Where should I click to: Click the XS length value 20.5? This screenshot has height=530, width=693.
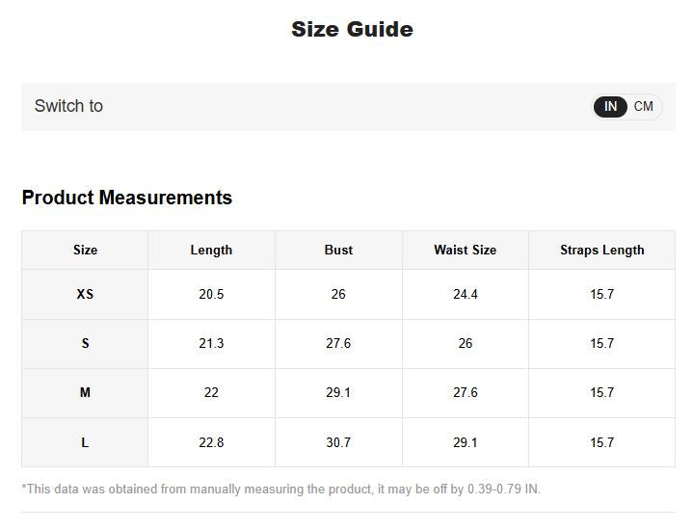click(x=211, y=294)
